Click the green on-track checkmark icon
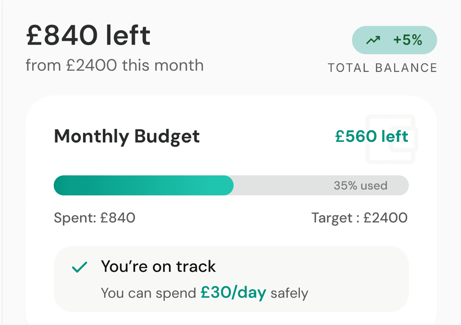Screen dimensions: 461x325 pyautogui.click(x=80, y=267)
